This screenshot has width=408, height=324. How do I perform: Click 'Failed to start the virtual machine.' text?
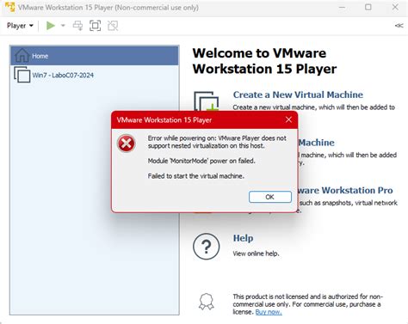196,176
